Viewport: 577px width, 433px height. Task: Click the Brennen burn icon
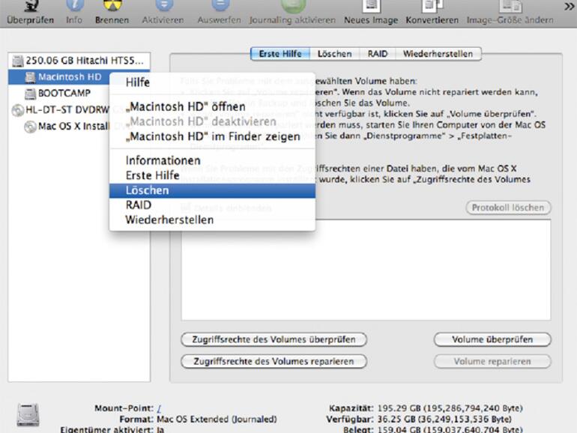112,4
